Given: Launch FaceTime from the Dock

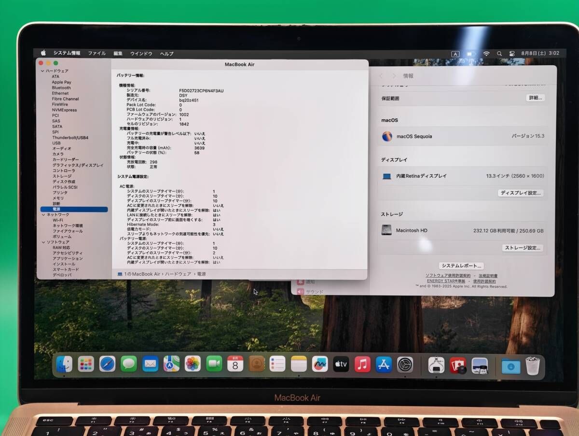Looking at the screenshot, I should 214,364.
